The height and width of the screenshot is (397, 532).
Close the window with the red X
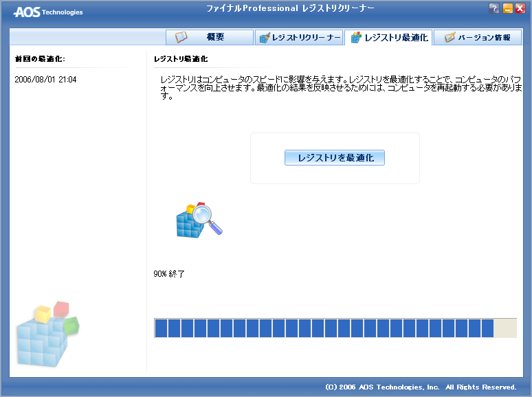[520, 8]
